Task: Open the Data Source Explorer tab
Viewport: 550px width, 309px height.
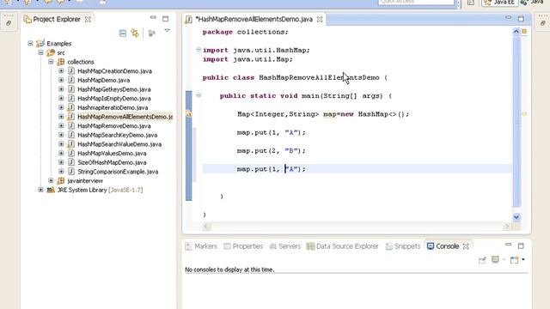Action: (343, 246)
